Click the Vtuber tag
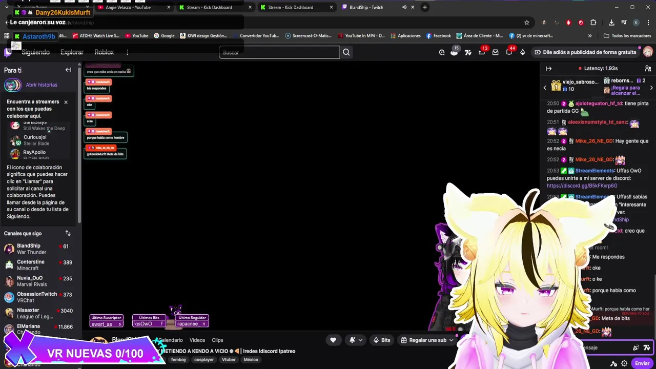This screenshot has width=656, height=369. [x=229, y=359]
